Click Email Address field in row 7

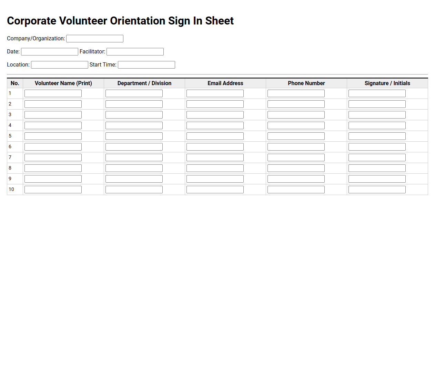point(215,158)
